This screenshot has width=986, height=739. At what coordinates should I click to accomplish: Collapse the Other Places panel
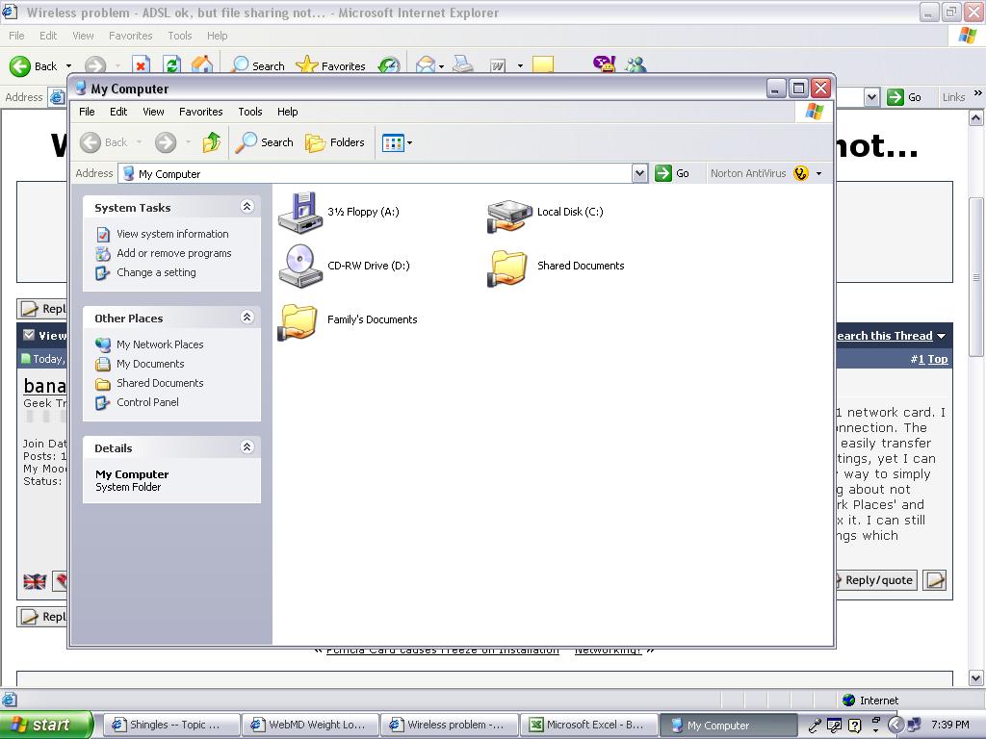246,318
